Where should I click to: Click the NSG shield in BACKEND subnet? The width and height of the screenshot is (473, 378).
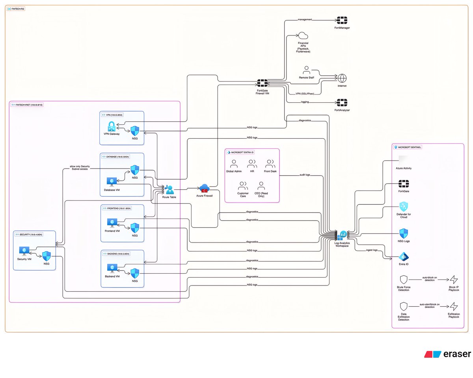[x=135, y=274]
